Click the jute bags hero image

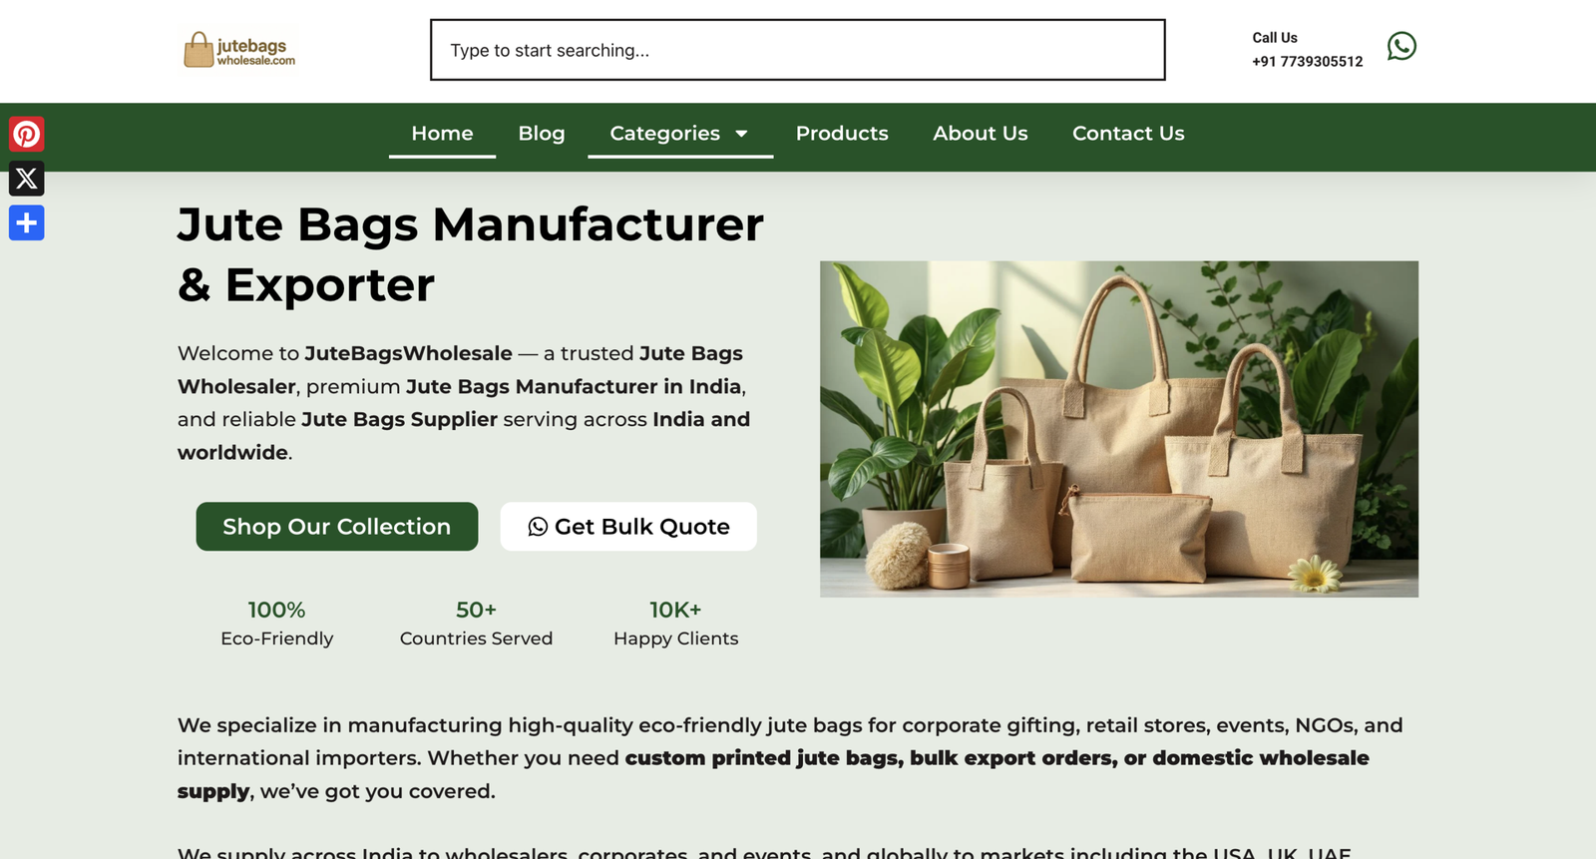tap(1119, 429)
